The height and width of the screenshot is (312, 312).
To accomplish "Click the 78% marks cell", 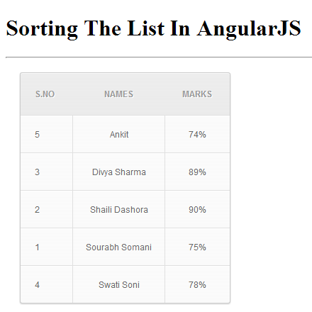I will (x=197, y=284).
